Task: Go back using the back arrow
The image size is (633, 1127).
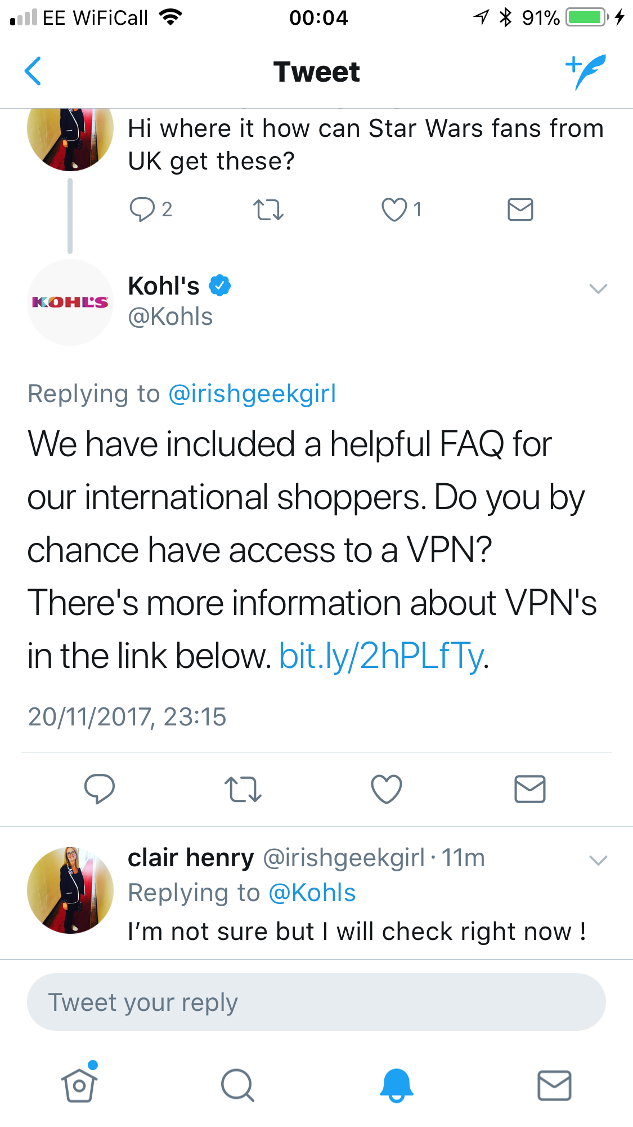Action: (x=34, y=72)
